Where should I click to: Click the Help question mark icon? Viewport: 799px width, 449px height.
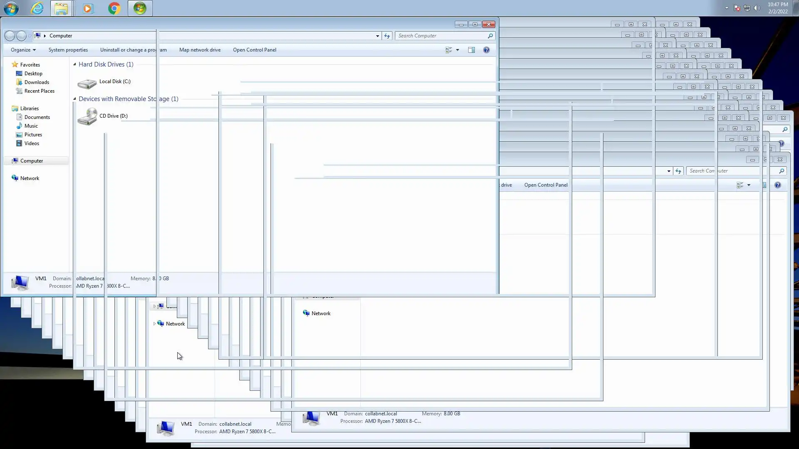click(486, 50)
